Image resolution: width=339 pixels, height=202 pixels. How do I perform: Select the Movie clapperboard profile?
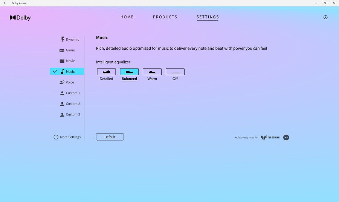tap(67, 61)
